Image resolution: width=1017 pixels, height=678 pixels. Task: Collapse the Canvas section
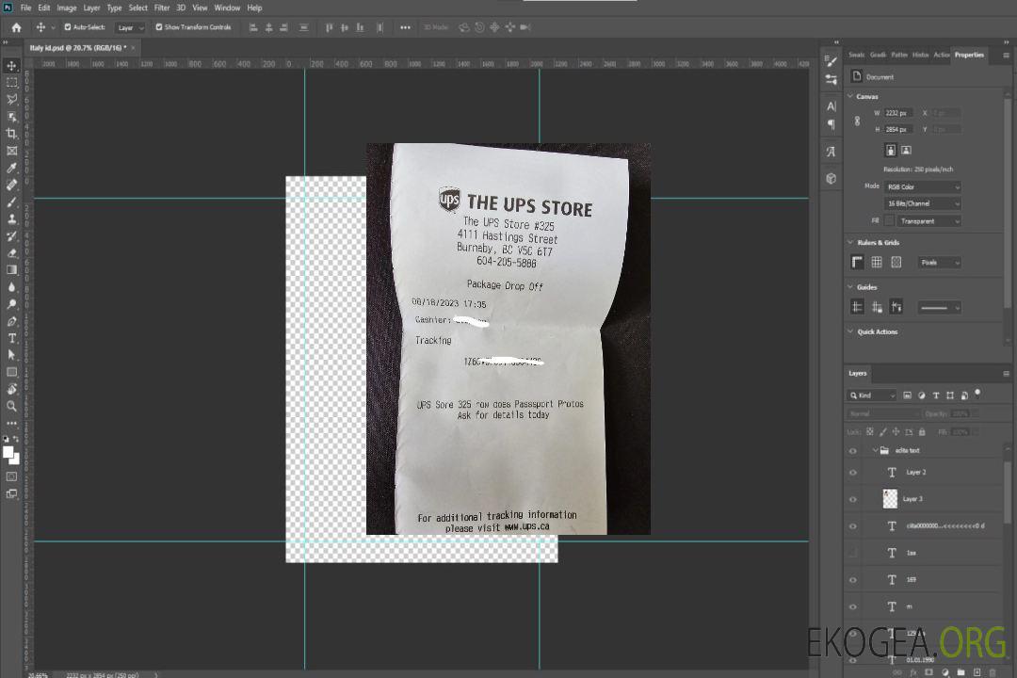850,96
